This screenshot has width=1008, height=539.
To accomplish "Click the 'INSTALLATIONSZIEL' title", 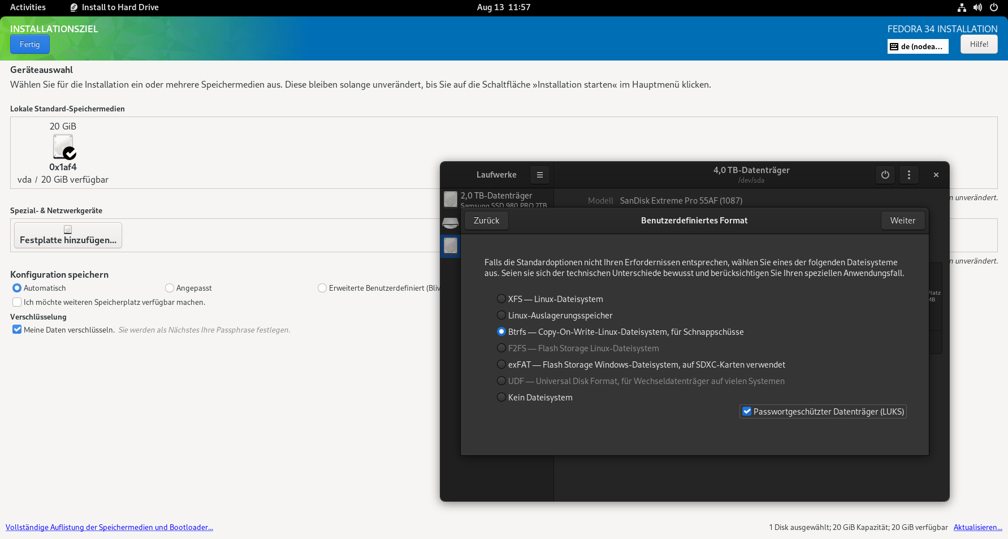I will click(x=54, y=29).
